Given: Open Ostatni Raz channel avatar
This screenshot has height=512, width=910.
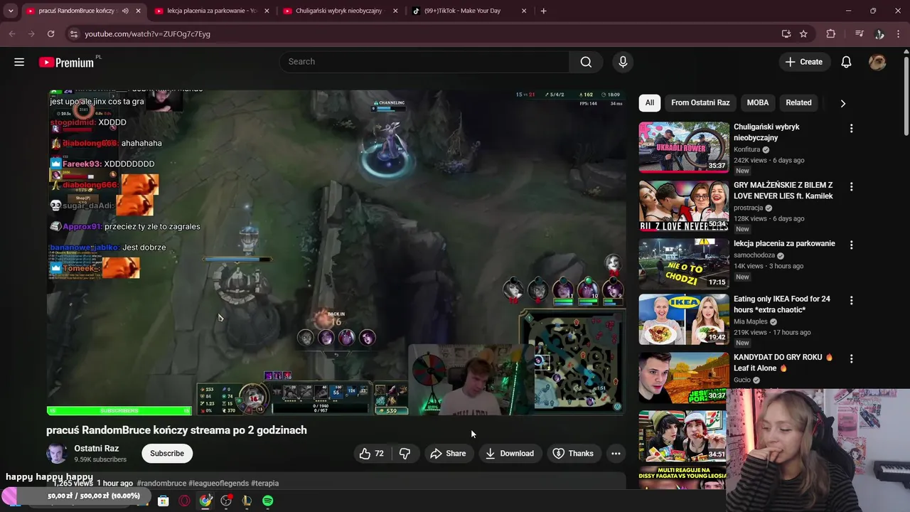Looking at the screenshot, I should tap(57, 454).
